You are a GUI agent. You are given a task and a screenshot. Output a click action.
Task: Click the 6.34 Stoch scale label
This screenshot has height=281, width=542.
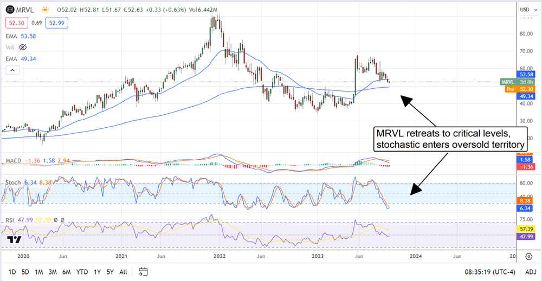[x=526, y=208]
